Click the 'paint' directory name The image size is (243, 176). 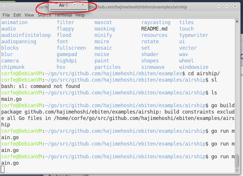point(102,61)
